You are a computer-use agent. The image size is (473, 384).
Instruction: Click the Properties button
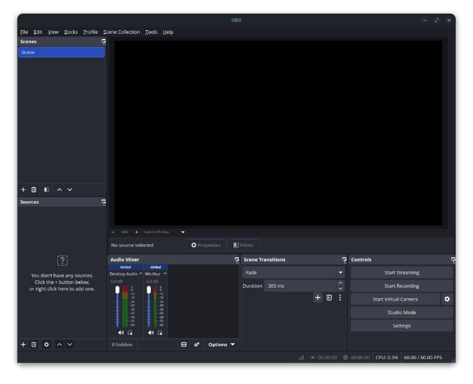click(x=206, y=245)
